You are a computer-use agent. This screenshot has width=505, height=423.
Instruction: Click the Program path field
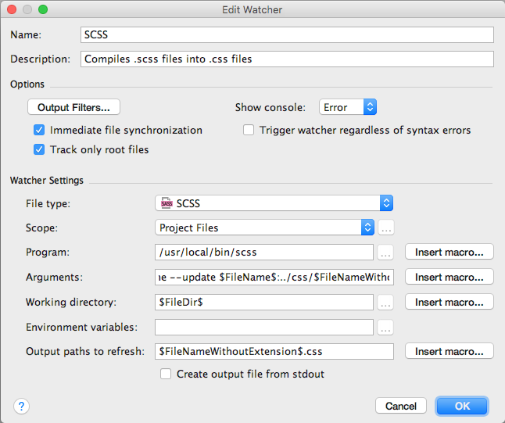(x=264, y=253)
